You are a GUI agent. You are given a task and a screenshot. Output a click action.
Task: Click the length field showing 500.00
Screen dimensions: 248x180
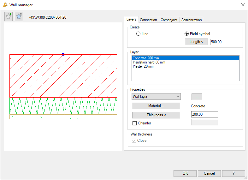[223, 42]
